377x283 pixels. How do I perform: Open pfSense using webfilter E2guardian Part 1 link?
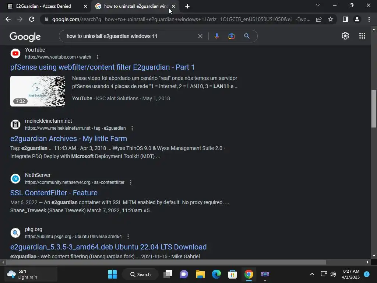(x=102, y=67)
